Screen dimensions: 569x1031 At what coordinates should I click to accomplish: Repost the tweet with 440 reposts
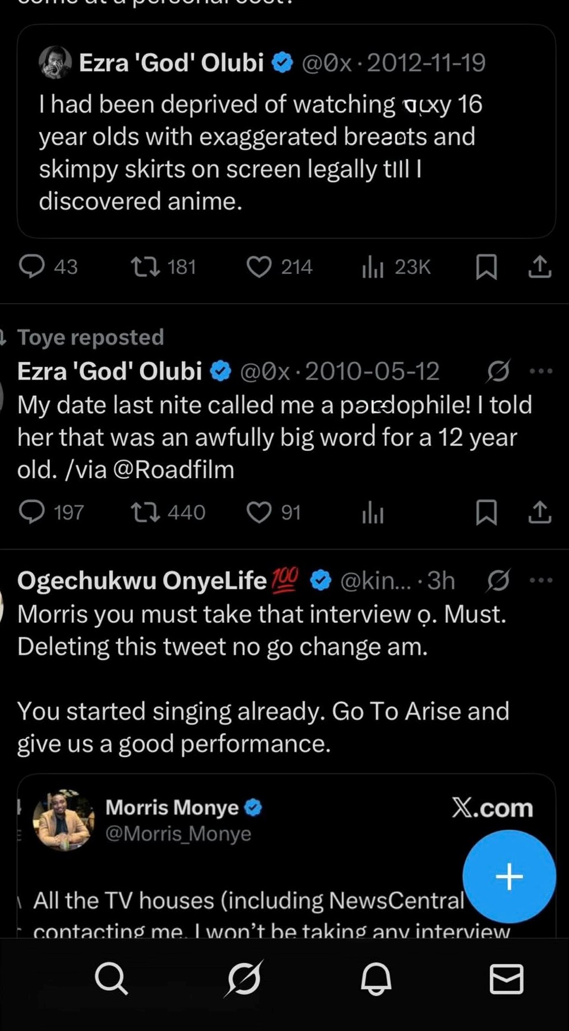[x=146, y=512]
